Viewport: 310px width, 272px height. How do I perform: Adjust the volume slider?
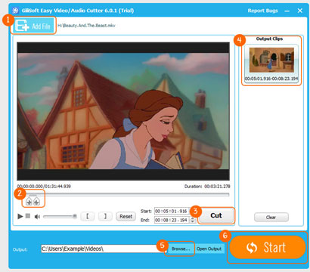click(60, 216)
